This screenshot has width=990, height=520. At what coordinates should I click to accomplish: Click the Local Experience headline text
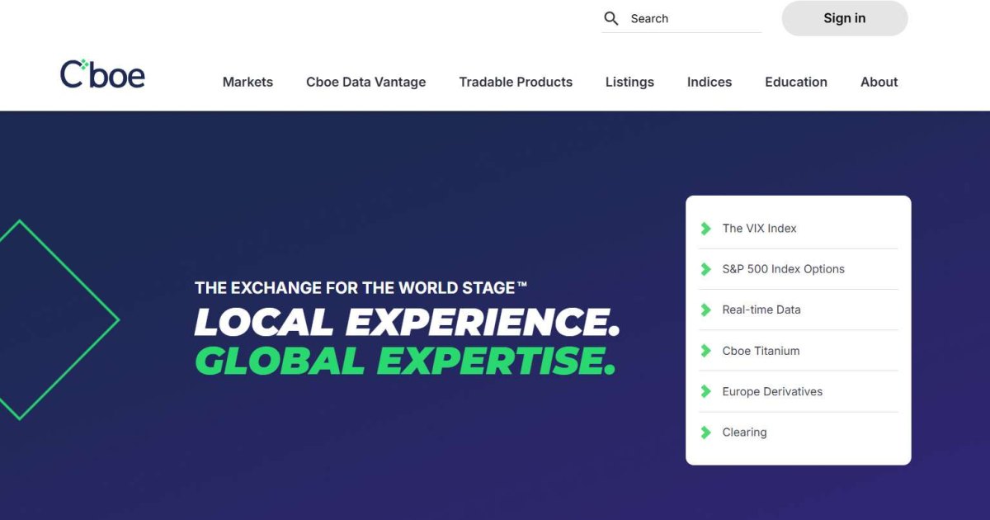[x=408, y=322]
